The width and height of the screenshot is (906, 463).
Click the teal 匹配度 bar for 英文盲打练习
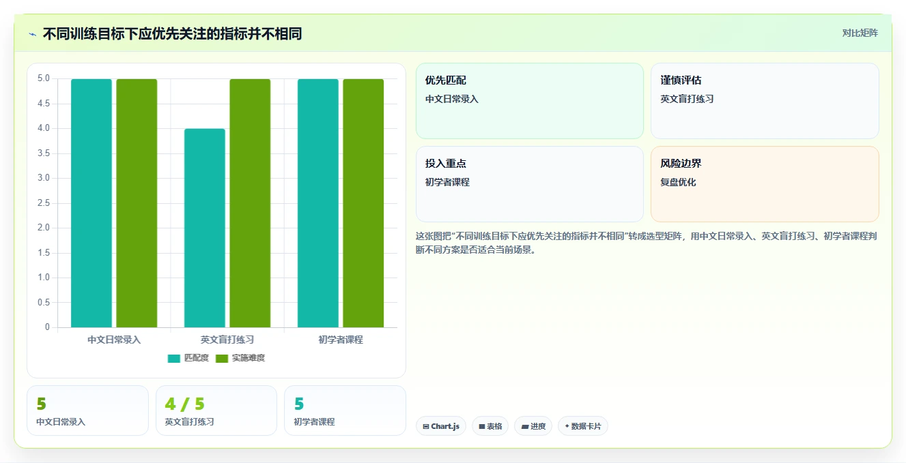click(x=205, y=228)
